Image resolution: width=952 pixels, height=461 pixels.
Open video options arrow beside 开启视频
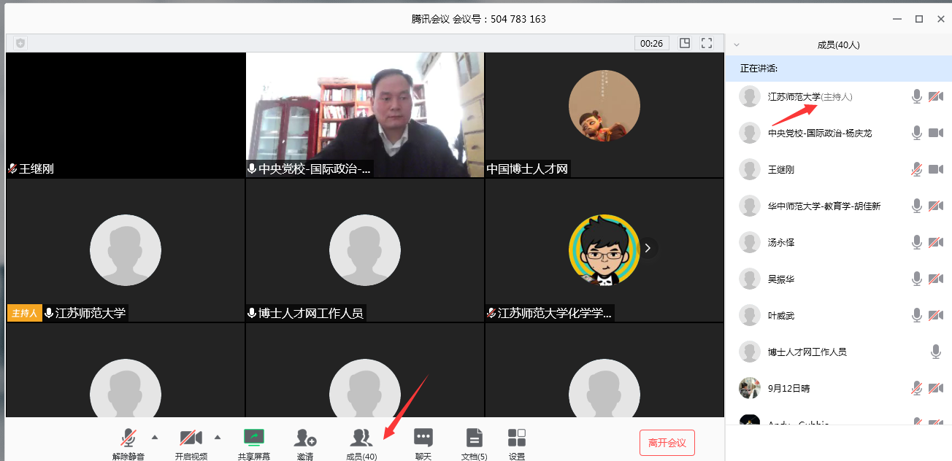(217, 438)
